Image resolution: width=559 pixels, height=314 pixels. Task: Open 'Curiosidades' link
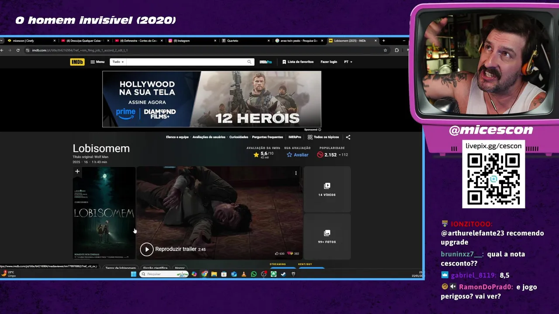coord(238,137)
